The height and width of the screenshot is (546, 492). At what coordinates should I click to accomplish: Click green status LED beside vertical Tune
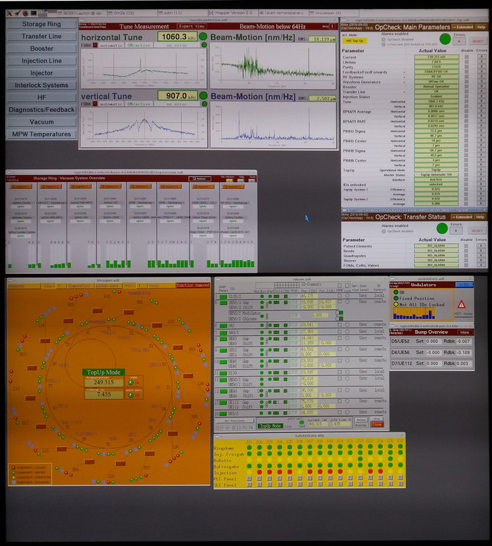(x=203, y=96)
